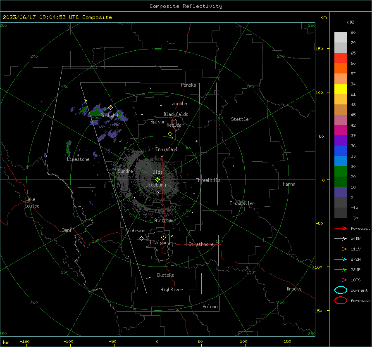Pick the purple 36-39 dBZ swatch
The height and width of the screenshot is (347, 372).
pos(341,140)
